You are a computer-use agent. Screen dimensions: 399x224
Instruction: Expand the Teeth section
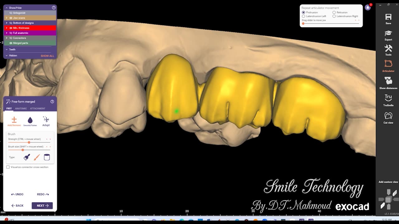tap(7, 49)
